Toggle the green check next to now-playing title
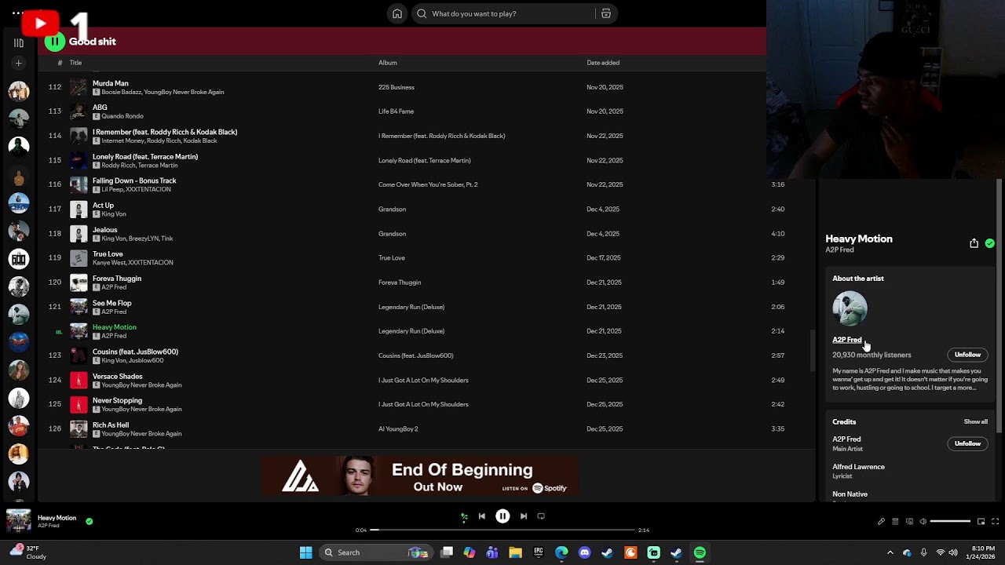 [89, 521]
